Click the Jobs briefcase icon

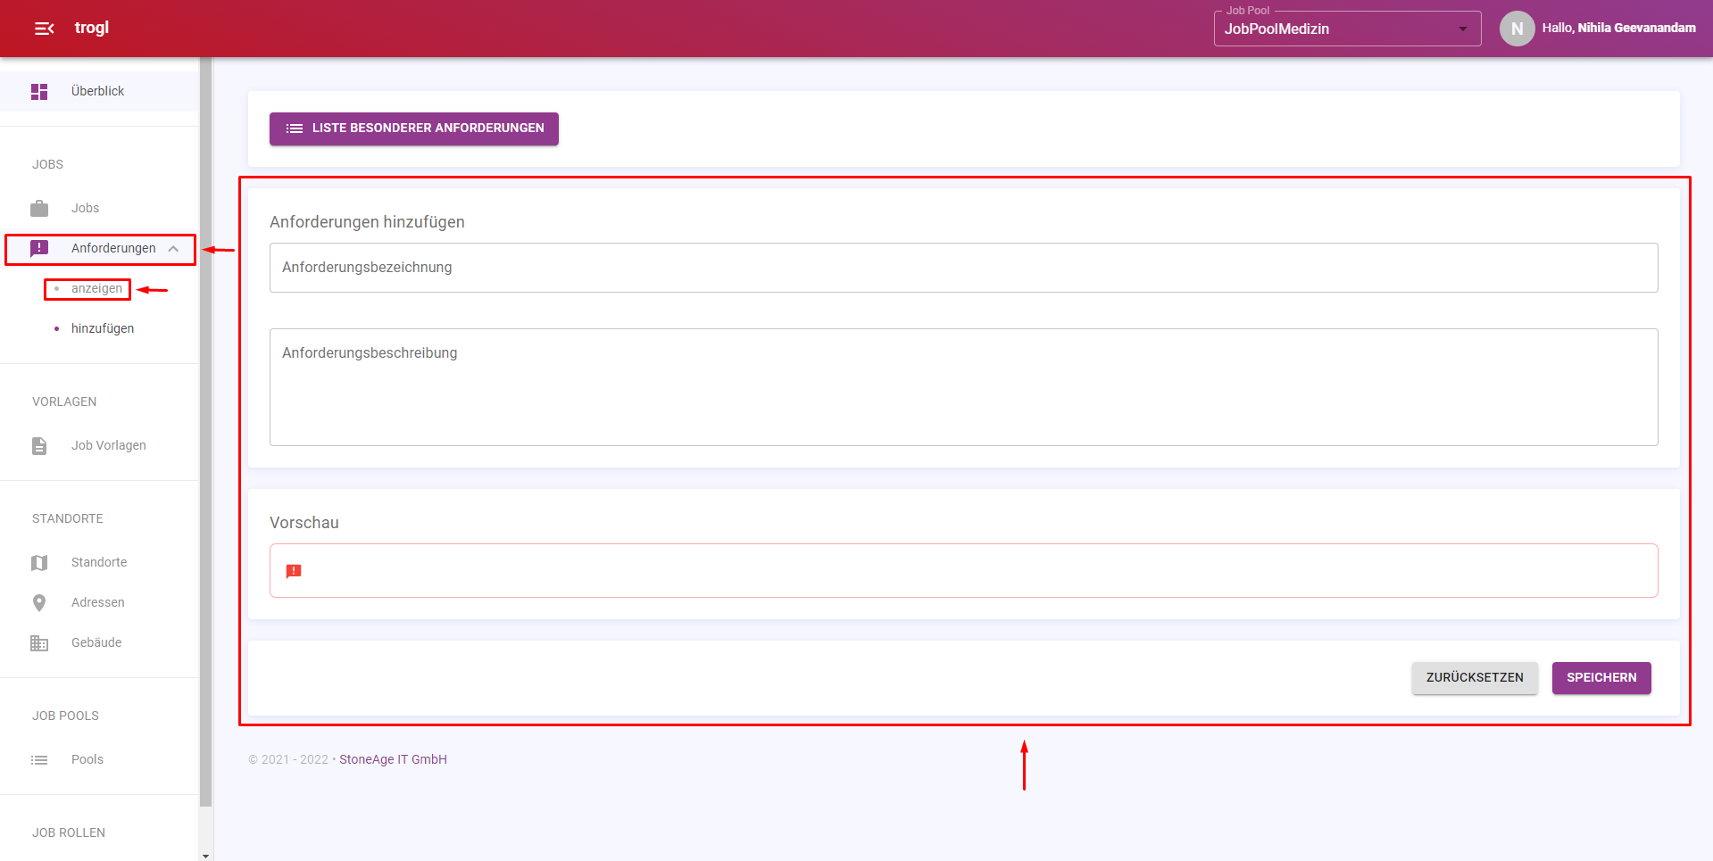click(39, 209)
